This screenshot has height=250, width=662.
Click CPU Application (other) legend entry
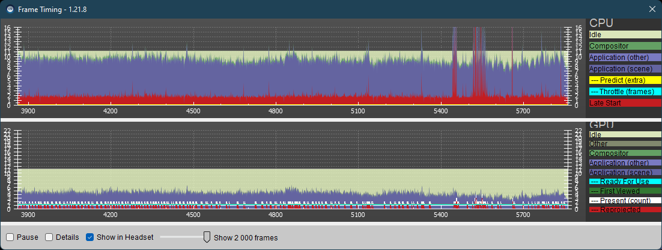625,58
